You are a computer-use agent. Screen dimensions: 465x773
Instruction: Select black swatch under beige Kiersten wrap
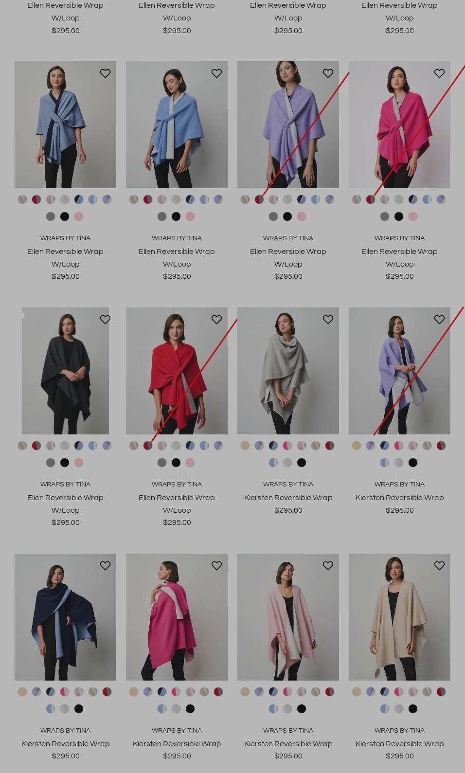click(x=413, y=709)
